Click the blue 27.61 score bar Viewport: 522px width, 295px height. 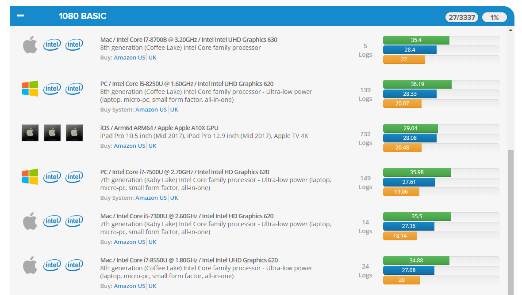pos(409,182)
